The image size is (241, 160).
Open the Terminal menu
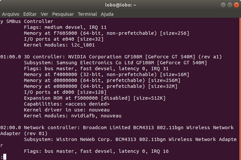tap(87, 14)
